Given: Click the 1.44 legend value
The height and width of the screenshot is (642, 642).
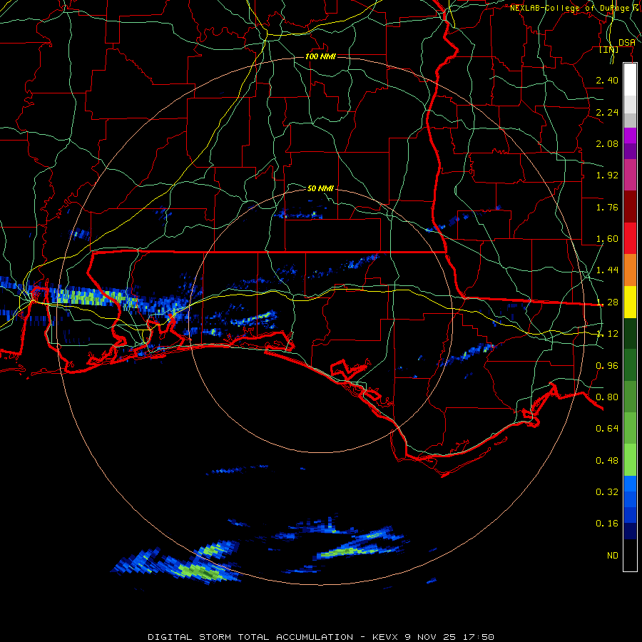Looking at the screenshot, I should click(607, 270).
